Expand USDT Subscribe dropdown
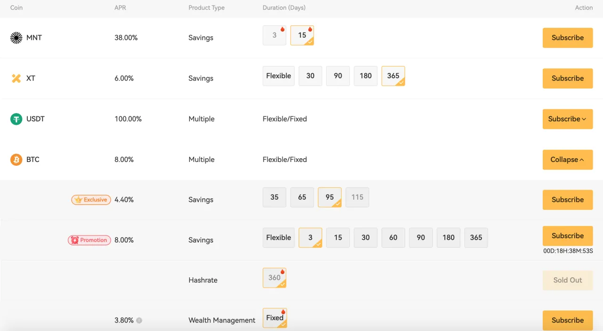 [568, 119]
